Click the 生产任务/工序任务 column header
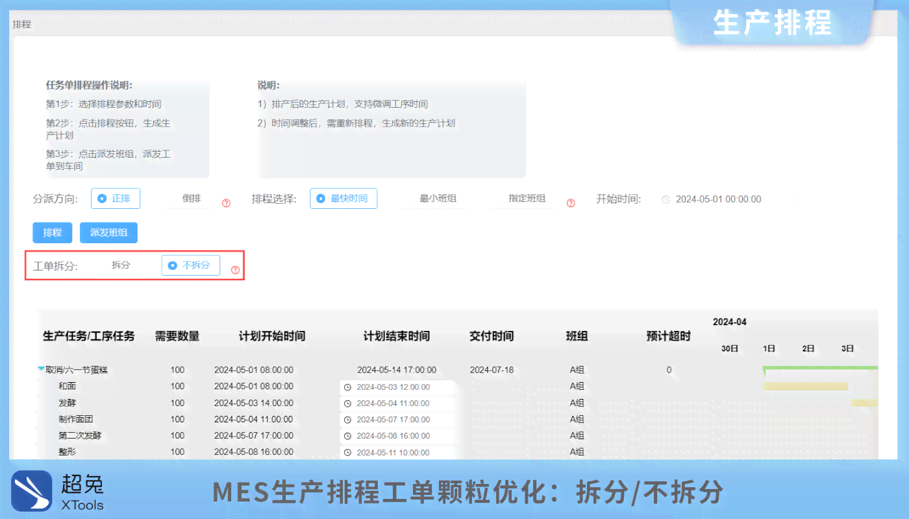This screenshot has width=909, height=519. coord(89,336)
